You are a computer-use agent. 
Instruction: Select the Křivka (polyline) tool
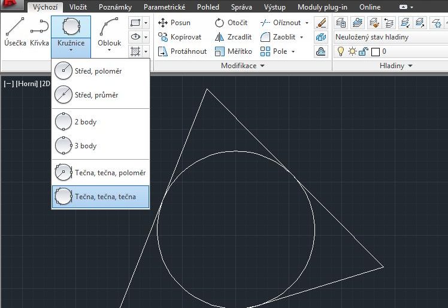[40, 32]
